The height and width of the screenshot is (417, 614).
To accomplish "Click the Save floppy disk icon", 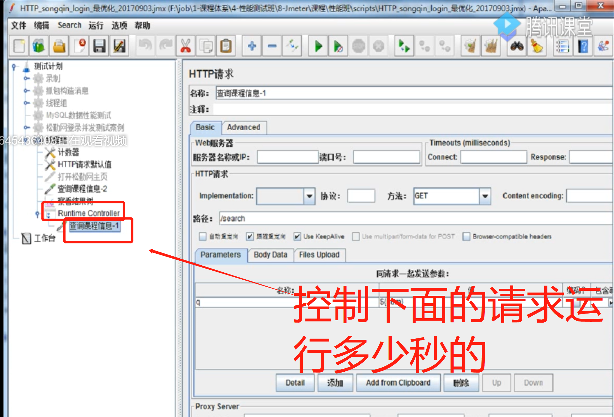I will click(x=99, y=46).
